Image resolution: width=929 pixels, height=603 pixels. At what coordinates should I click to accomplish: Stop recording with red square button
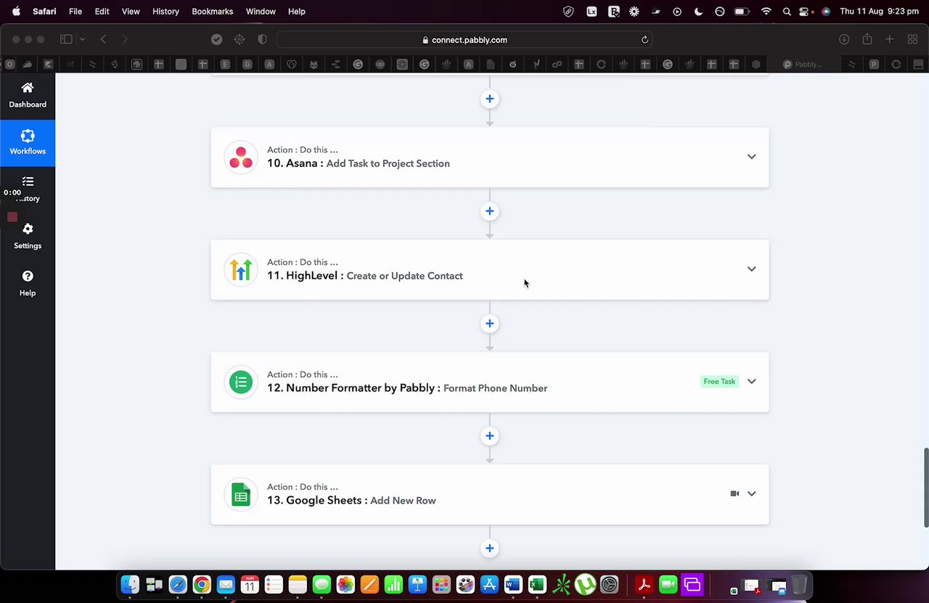(12, 217)
